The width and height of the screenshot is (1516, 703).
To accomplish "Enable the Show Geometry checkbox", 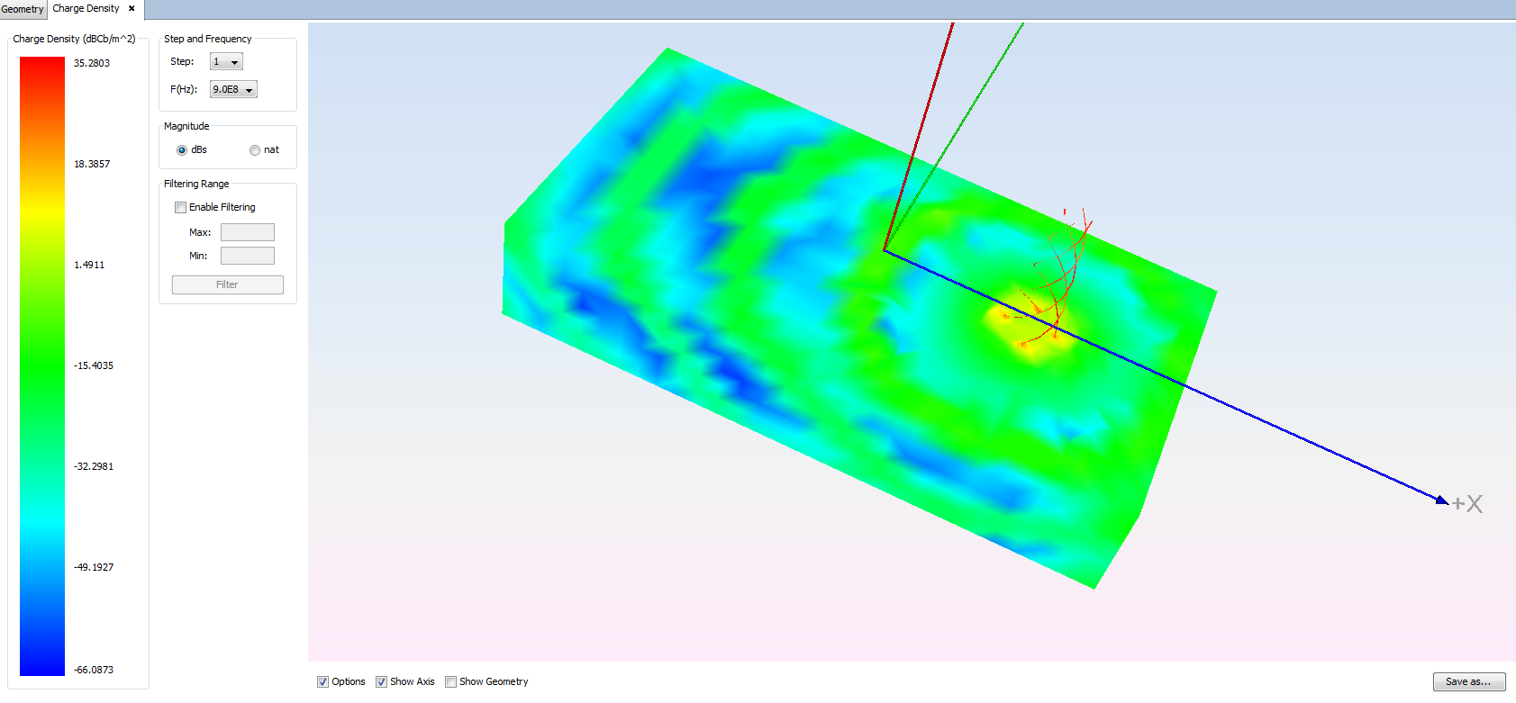I will (450, 682).
